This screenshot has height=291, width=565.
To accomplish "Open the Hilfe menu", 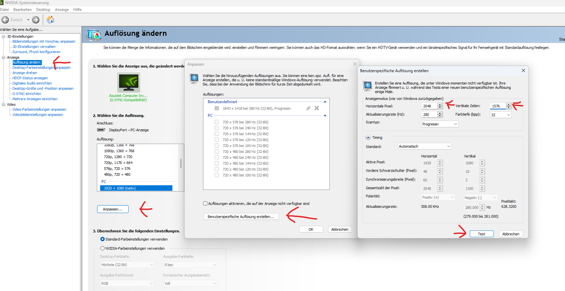I will (x=77, y=10).
